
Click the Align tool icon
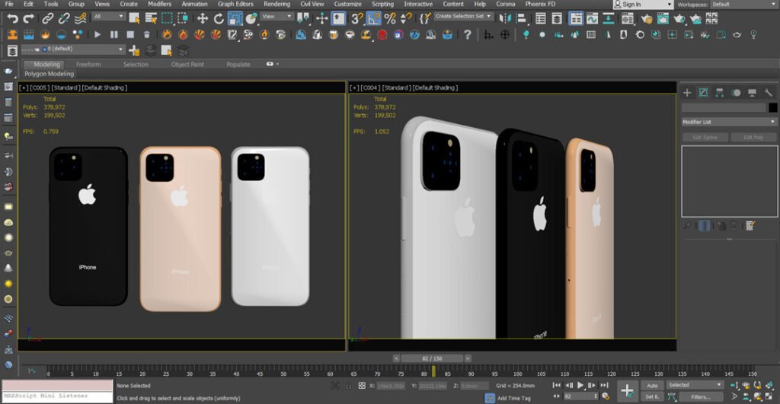(x=521, y=19)
